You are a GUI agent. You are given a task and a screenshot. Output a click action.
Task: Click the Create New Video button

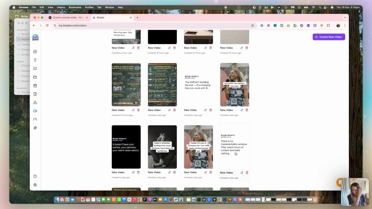tap(329, 37)
